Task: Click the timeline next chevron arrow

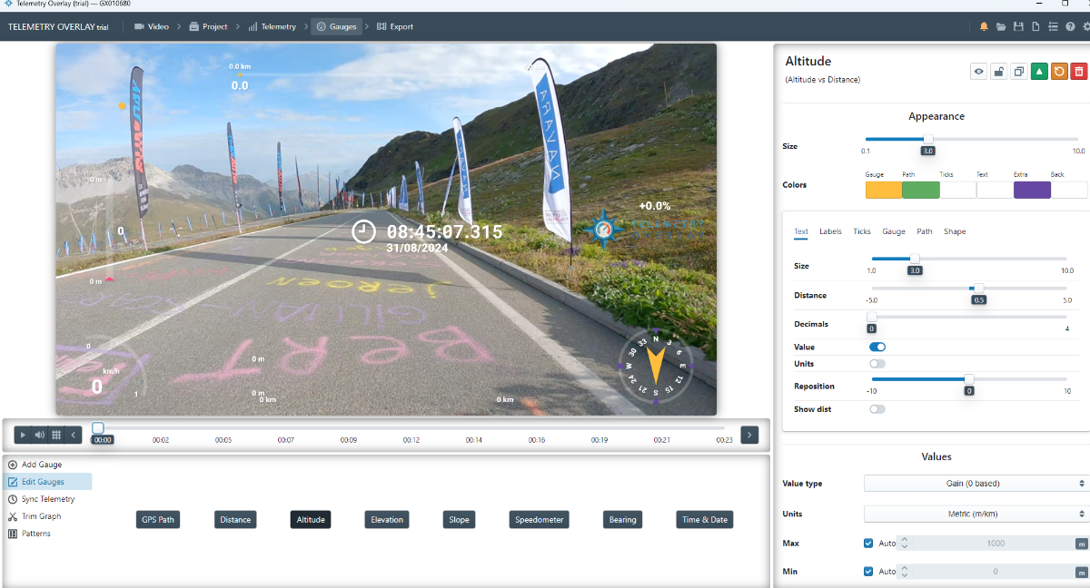Action: coord(749,435)
